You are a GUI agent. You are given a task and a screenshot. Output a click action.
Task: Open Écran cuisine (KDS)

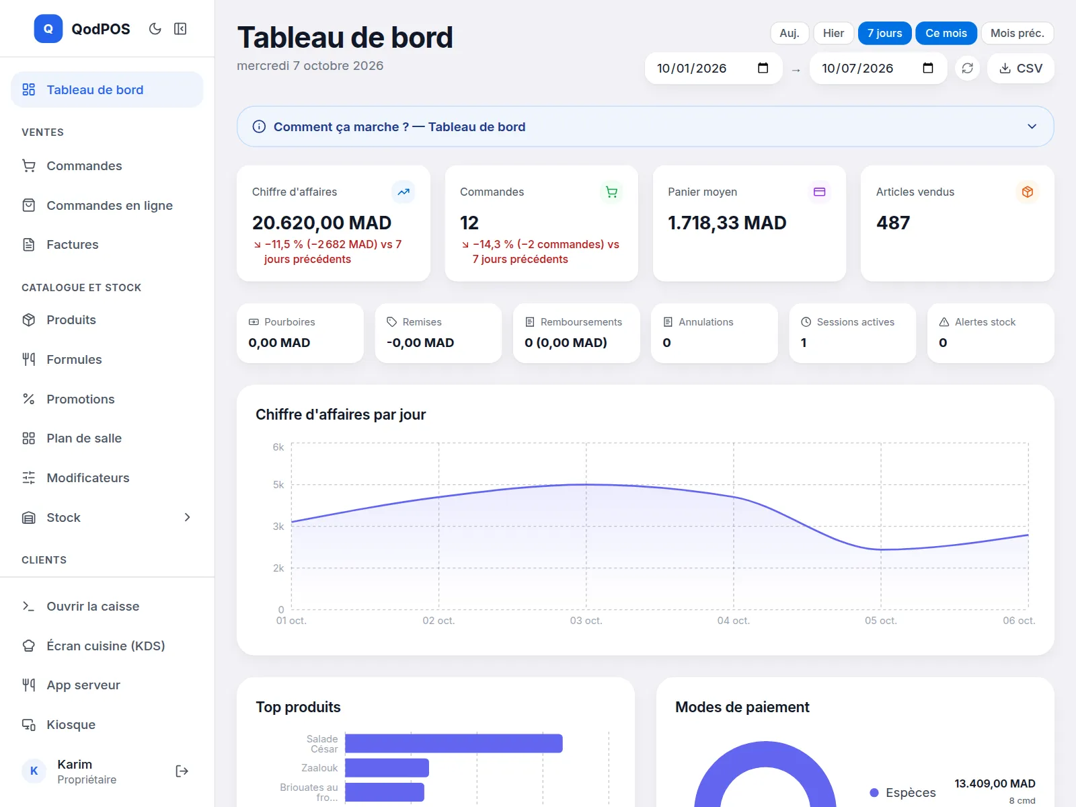click(x=107, y=646)
